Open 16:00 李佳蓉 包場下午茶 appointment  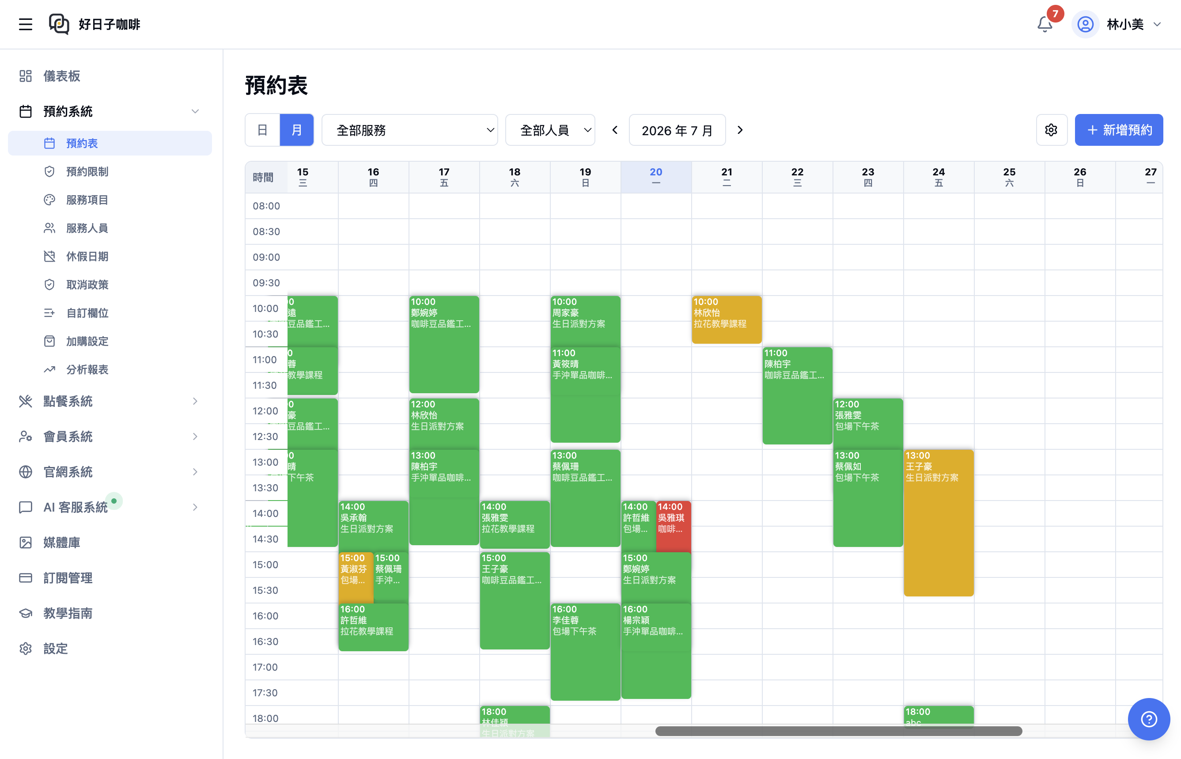point(585,652)
